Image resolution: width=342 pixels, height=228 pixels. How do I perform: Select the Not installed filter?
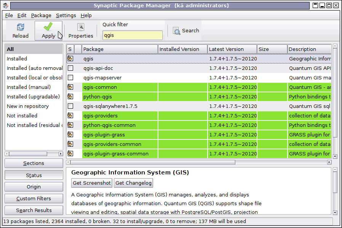pyautogui.click(x=34, y=116)
